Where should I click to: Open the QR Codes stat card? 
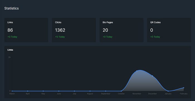point(169,30)
